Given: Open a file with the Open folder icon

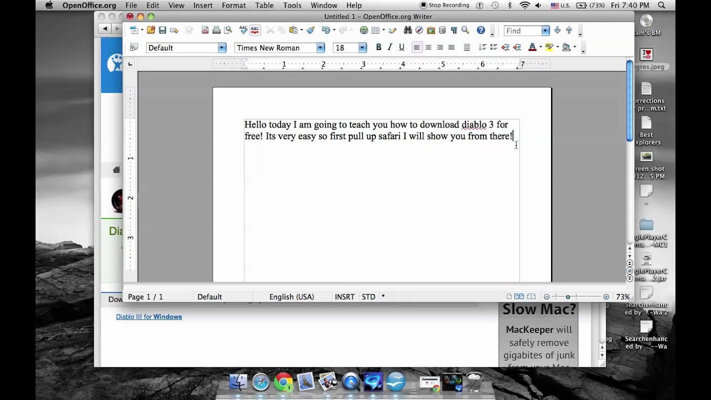Looking at the screenshot, I should pyautogui.click(x=151, y=30).
